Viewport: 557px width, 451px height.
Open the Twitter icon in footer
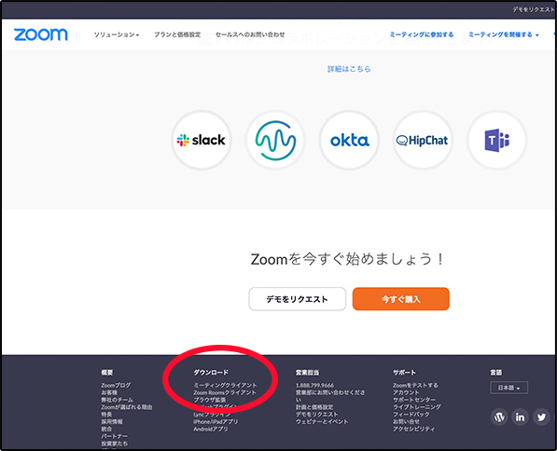coord(541,417)
